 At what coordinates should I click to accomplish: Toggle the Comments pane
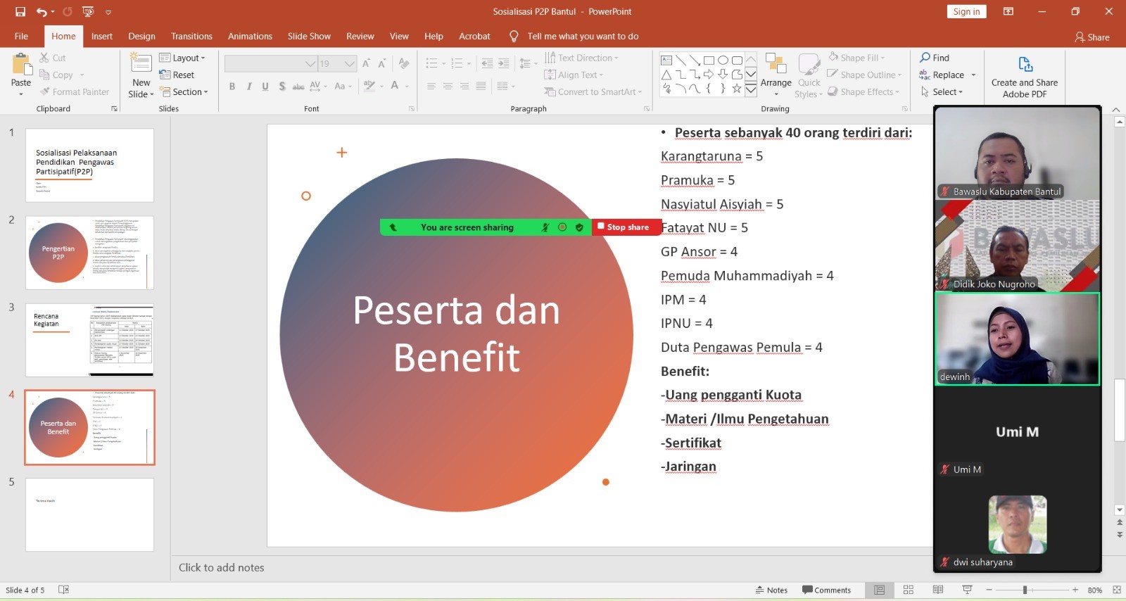(826, 590)
